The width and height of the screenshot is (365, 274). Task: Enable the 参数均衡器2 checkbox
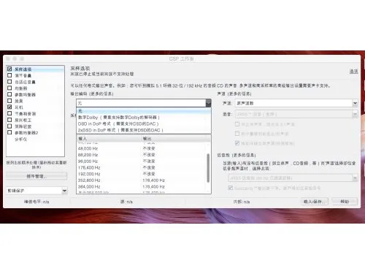(9, 132)
